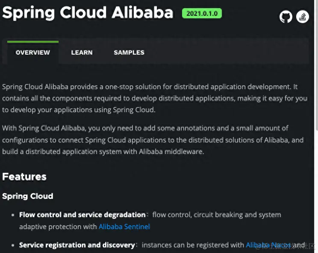This screenshot has width=318, height=253.
Task: Select the OVERVIEW tab
Action: tap(33, 52)
